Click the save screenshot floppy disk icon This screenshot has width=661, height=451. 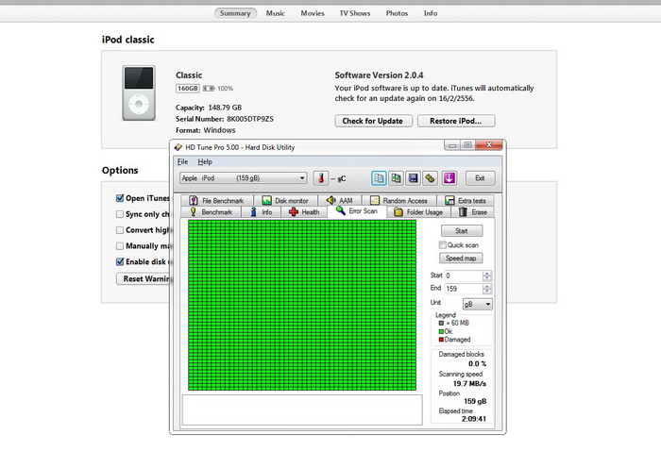click(414, 177)
